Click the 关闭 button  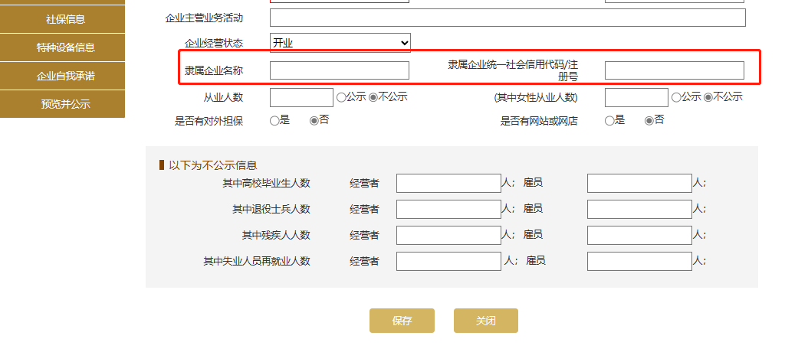coord(485,321)
